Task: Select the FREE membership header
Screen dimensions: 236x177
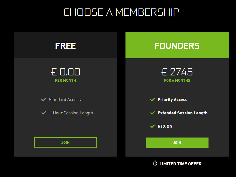Action: 66,45
